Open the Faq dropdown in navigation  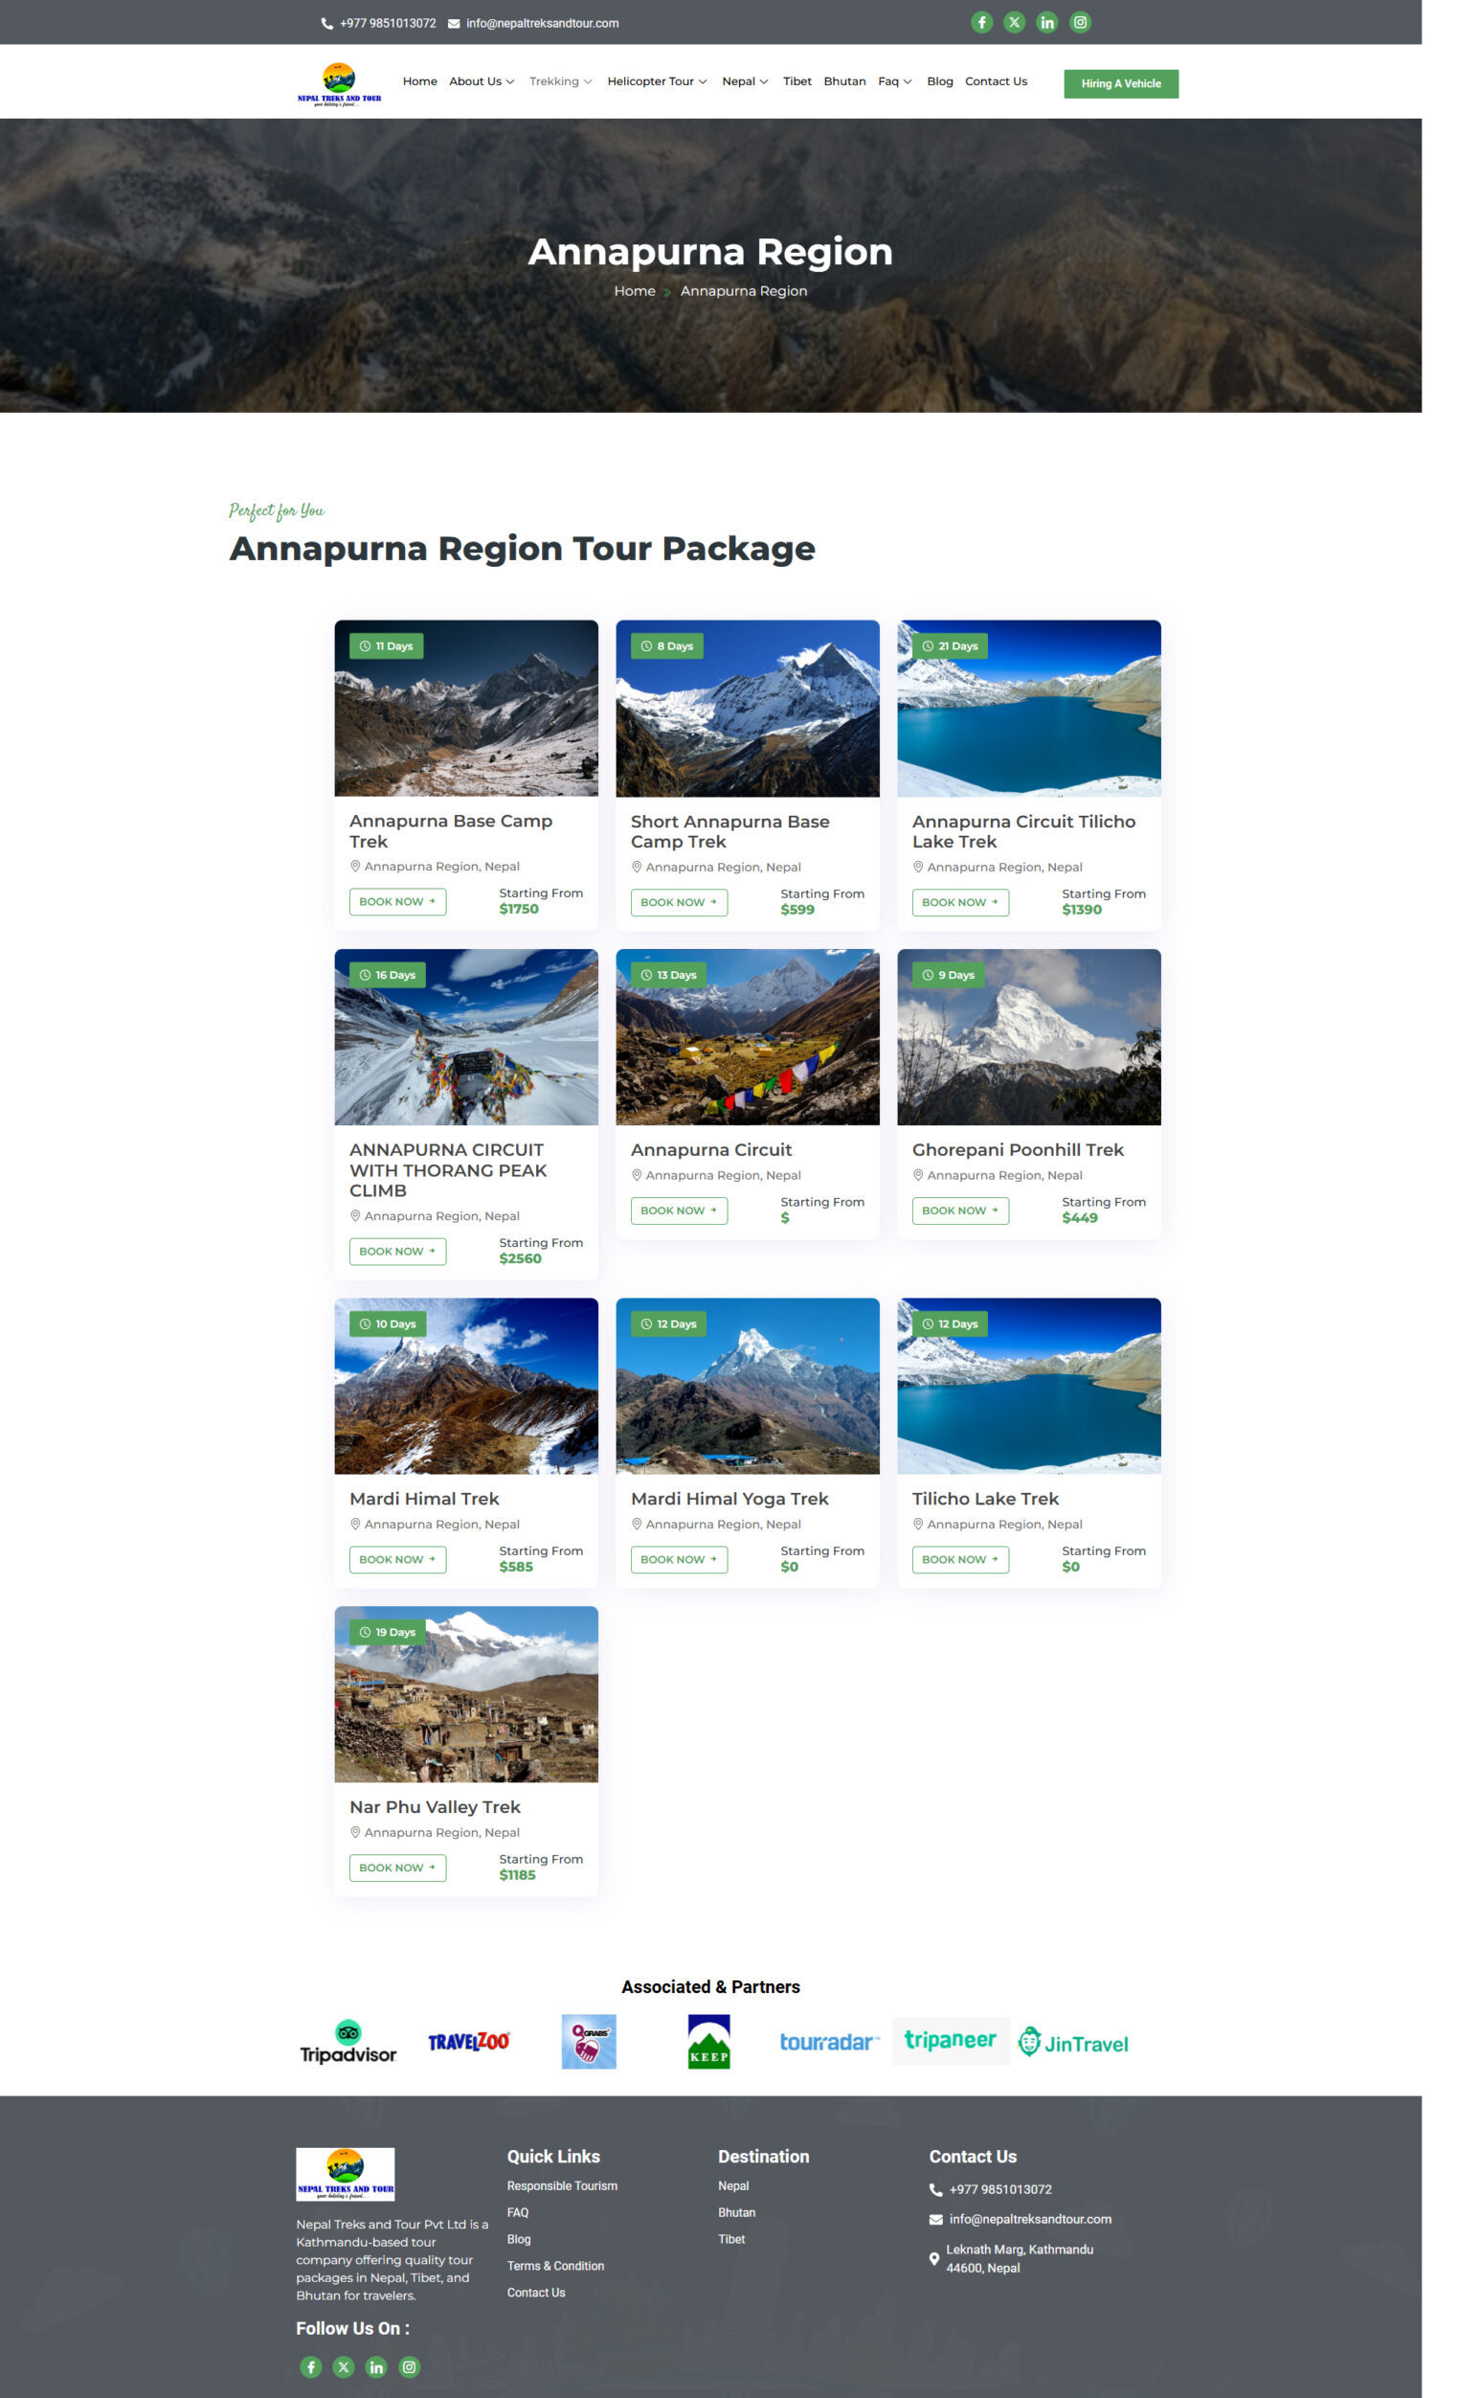click(895, 81)
